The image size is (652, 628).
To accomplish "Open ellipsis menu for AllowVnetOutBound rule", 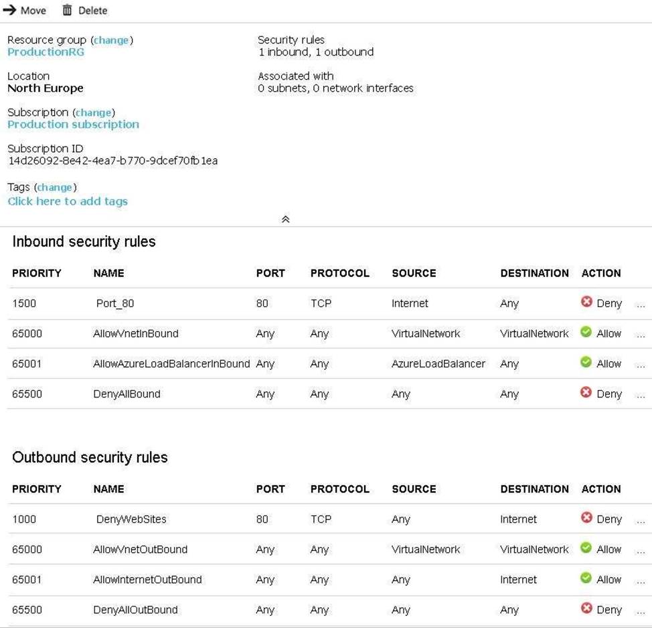I will coord(641,550).
